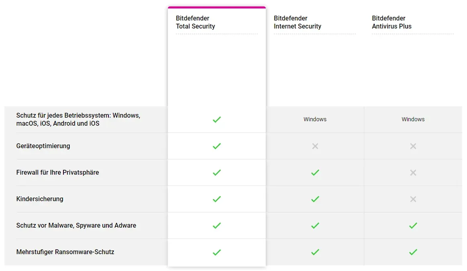The width and height of the screenshot is (467, 271).
Task: Click the Mehrstufiger Ransomware-Schutz label
Action: 65,252
